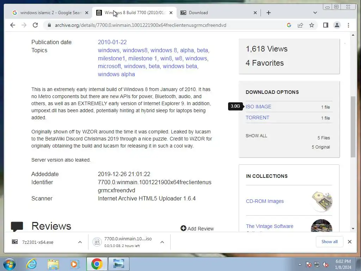Open the CD-ROM Images collection
Viewport: 361px width, 271px height.
(265, 201)
